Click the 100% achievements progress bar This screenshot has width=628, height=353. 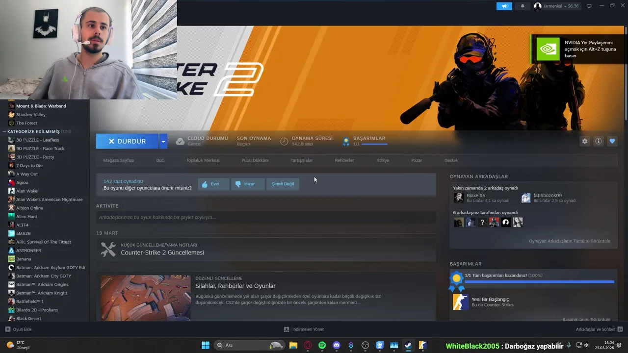[x=539, y=282]
